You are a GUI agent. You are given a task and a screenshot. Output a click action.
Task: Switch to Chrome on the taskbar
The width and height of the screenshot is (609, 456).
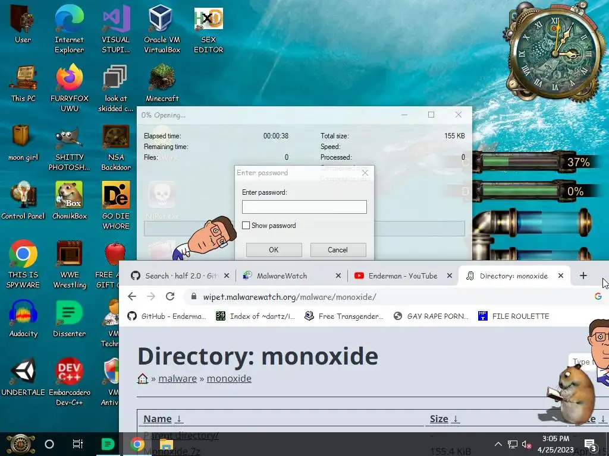[137, 444]
